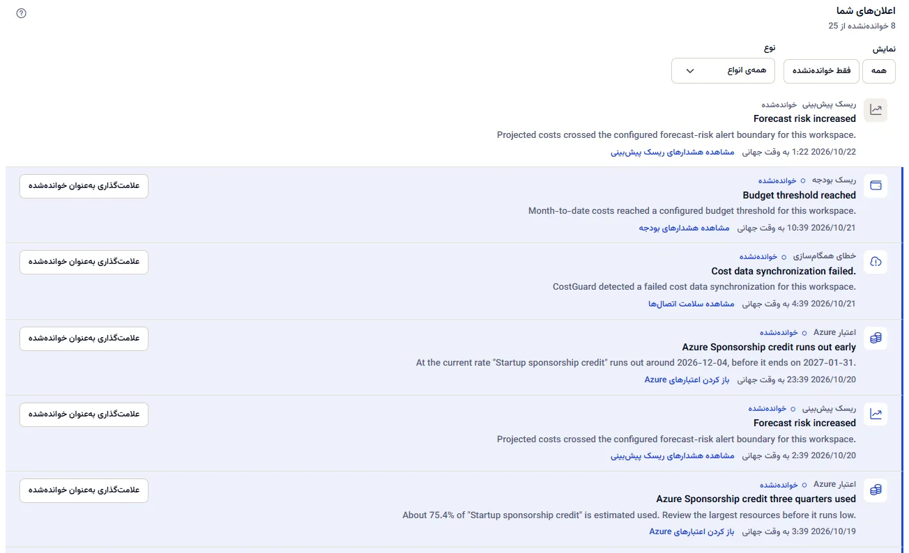Open the مشاهده هشدارهای بودجه link
The width and height of the screenshot is (909, 553).
tap(684, 228)
